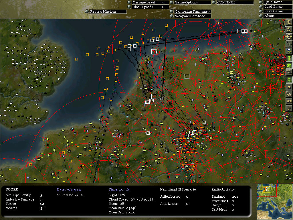Image resolution: width=293 pixels, height=220 pixels.
Task: Toggle the green T button
Action: point(289,58)
